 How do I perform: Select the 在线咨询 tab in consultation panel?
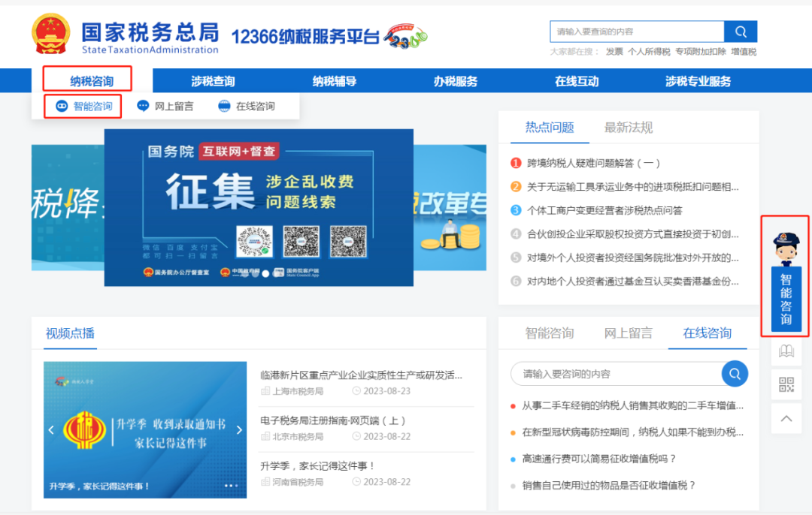(707, 333)
